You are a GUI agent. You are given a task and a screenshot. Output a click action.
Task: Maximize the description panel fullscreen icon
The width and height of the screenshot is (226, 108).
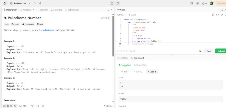coord(108,10)
